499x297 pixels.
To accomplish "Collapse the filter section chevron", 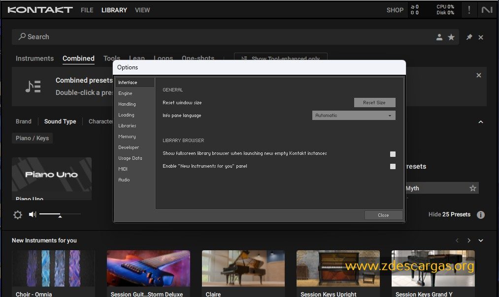I will 481,122.
